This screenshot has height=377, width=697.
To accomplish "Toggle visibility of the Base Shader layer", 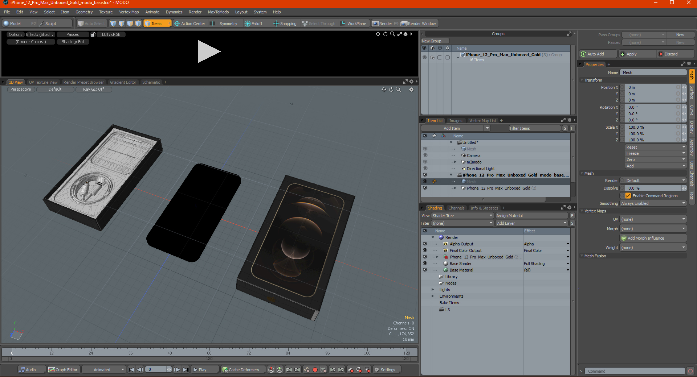I will pos(425,264).
